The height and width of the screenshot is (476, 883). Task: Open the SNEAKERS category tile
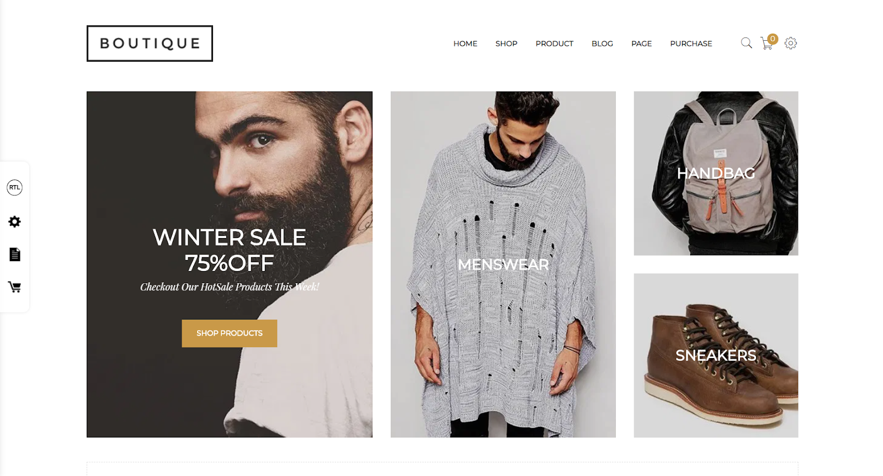[x=716, y=355]
